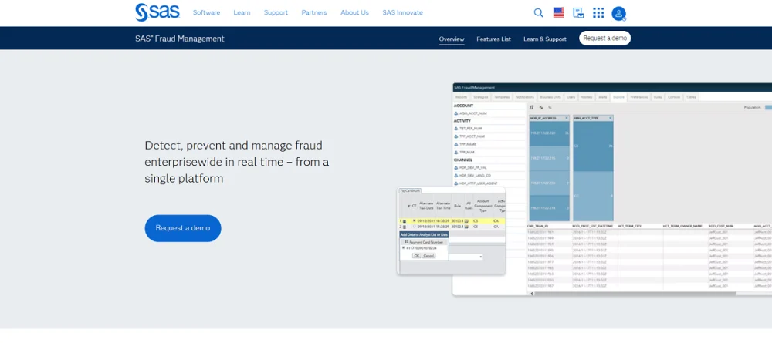The image size is (772, 343).
Task: Open the contact us icon
Action: click(x=578, y=12)
